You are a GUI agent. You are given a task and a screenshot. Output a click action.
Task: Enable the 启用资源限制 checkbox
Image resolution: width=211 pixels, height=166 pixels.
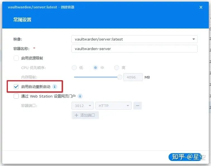pos(16,58)
